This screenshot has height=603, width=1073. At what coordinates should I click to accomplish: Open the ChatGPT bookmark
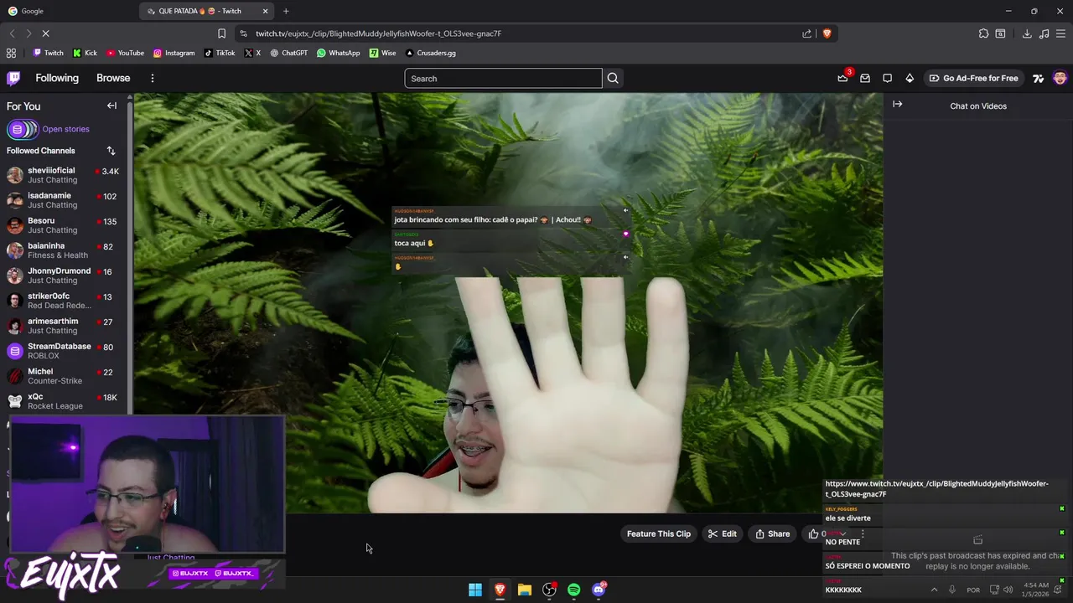pyautogui.click(x=288, y=53)
